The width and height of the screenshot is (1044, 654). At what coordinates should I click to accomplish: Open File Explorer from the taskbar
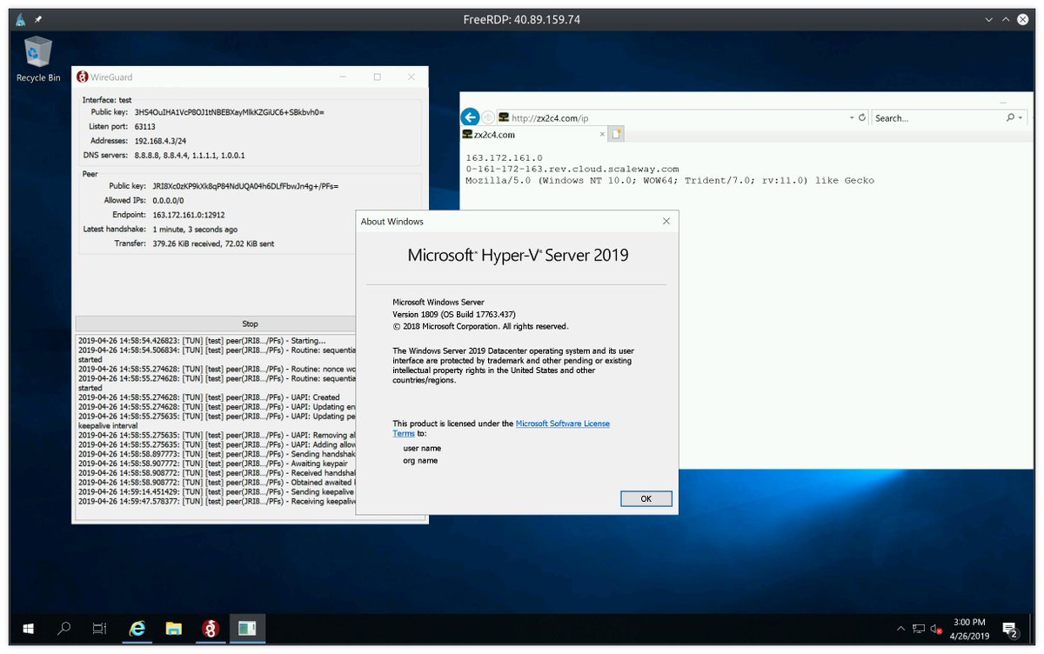pos(173,628)
